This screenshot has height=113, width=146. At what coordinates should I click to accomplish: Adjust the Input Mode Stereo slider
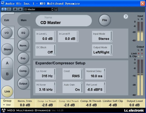[111, 37]
